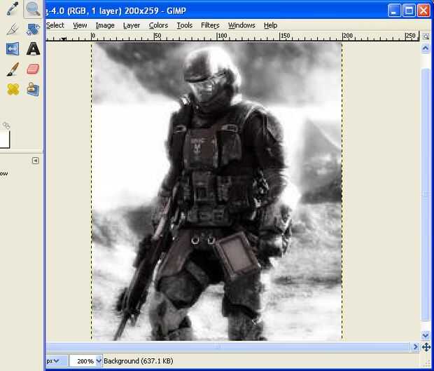Image resolution: width=434 pixels, height=371 pixels.
Task: Select the Measure compass tool
Action: 13,29
